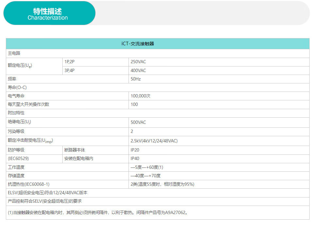
Task: Click the 附加特性 section row
Action: tap(158, 113)
